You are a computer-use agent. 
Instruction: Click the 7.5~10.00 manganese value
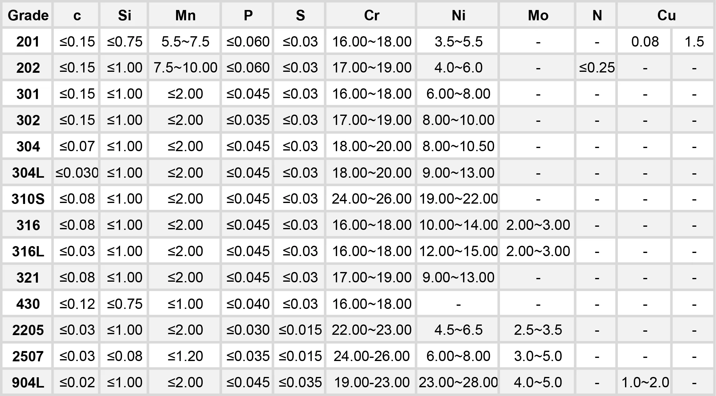point(185,68)
